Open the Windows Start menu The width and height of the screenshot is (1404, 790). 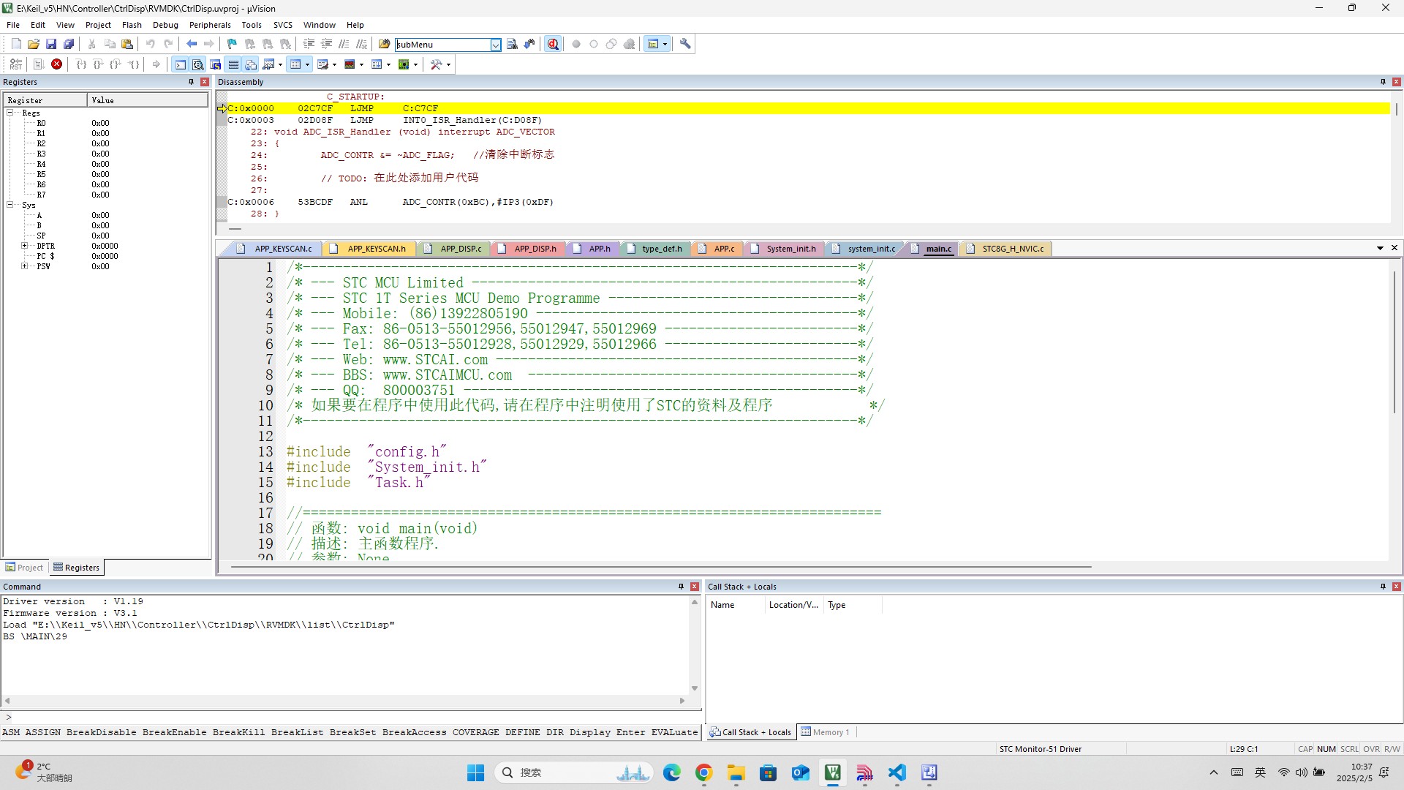point(476,772)
